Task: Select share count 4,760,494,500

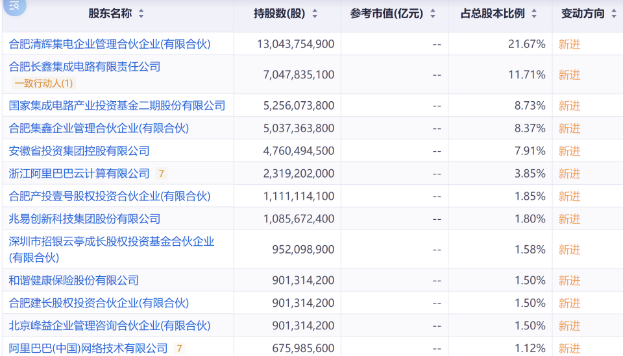Action: click(x=299, y=151)
